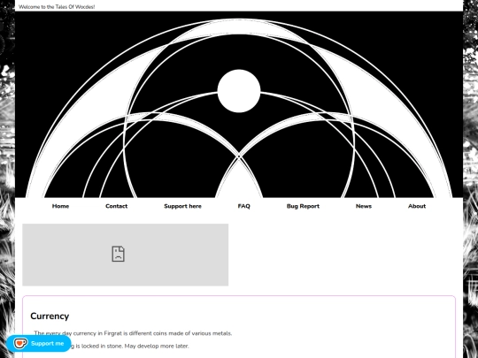Image resolution: width=478 pixels, height=358 pixels.
Task: Select the Currency heading text
Action: (x=50, y=316)
